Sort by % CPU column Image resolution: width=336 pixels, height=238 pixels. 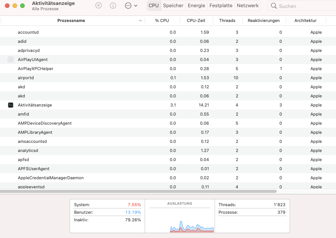point(162,20)
